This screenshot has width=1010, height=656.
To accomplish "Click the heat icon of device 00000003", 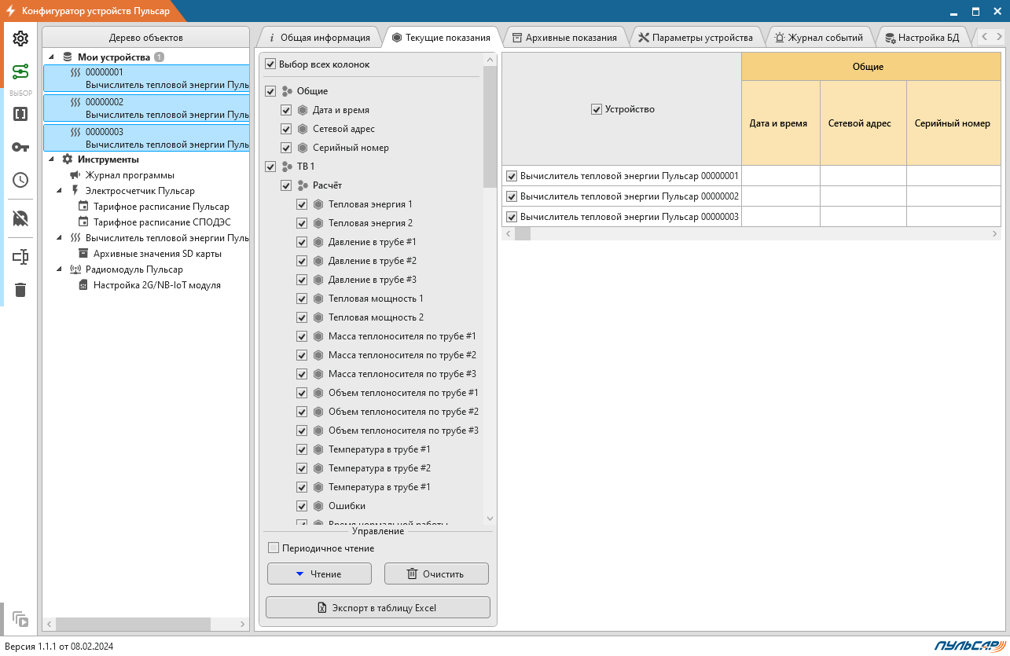I will pos(75,132).
